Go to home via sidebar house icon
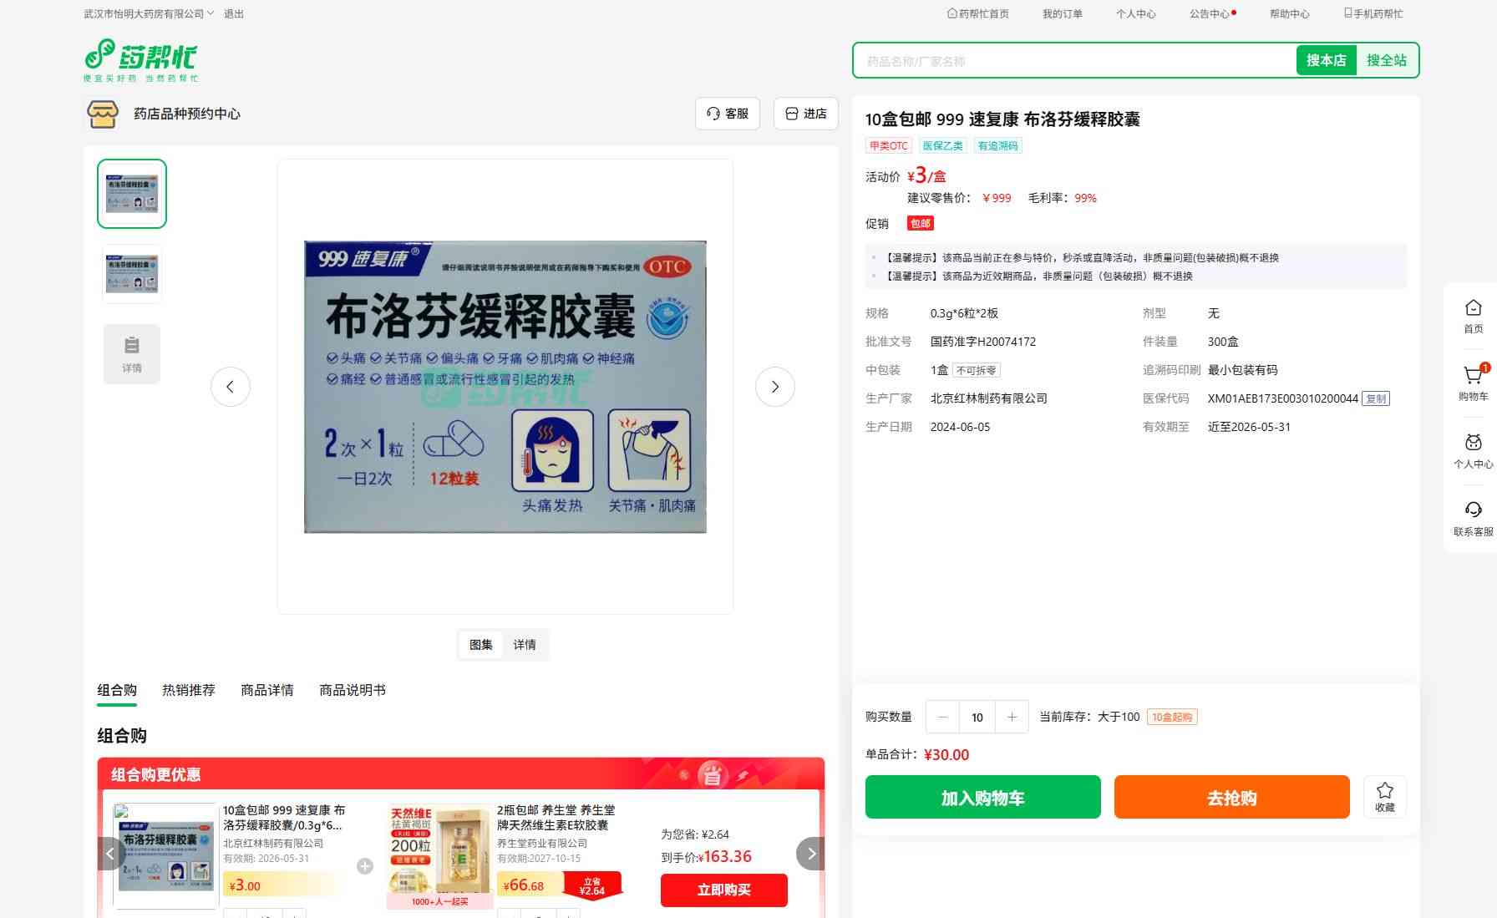The image size is (1497, 918). (x=1473, y=317)
